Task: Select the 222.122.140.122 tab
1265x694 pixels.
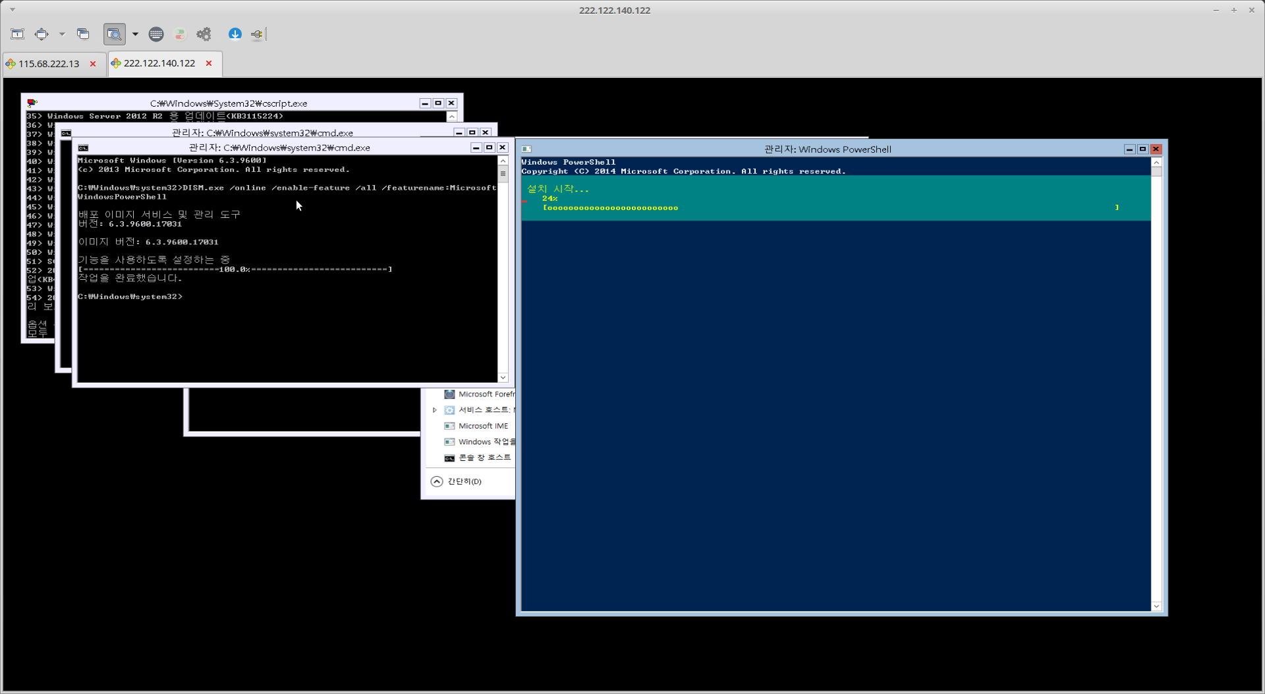Action: [x=159, y=63]
